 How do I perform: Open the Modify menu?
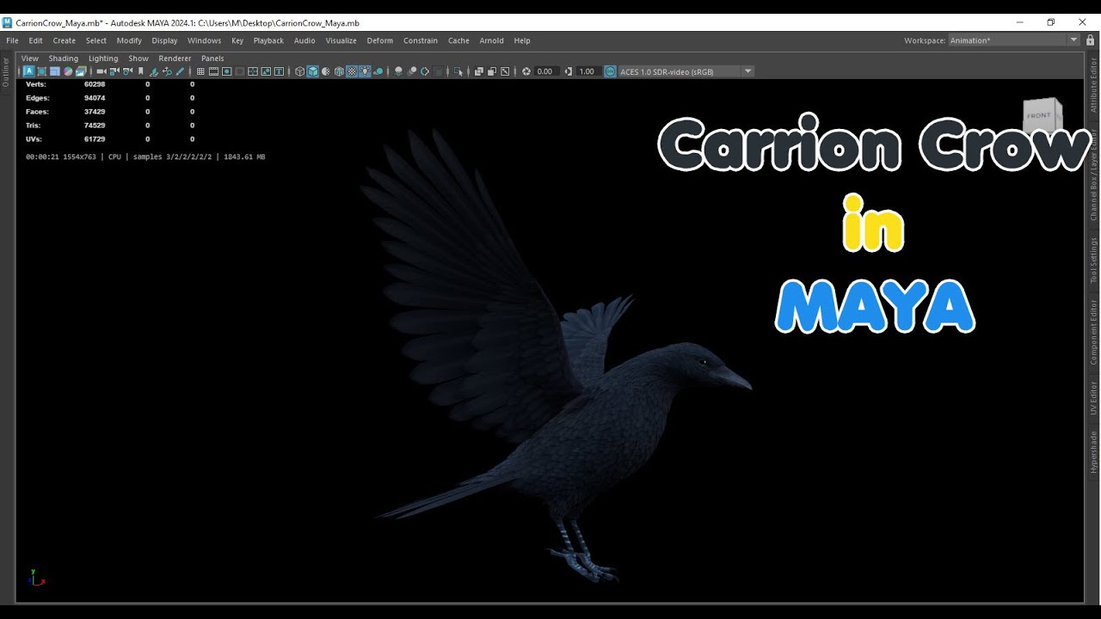tap(129, 40)
